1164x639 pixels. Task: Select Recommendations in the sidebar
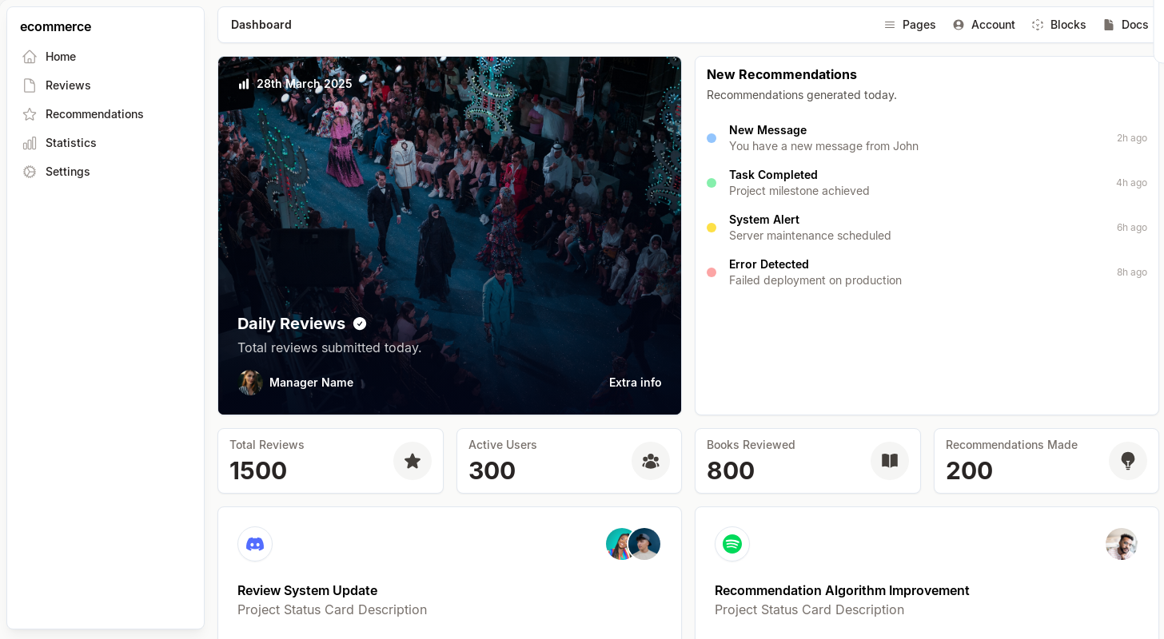pyautogui.click(x=94, y=114)
